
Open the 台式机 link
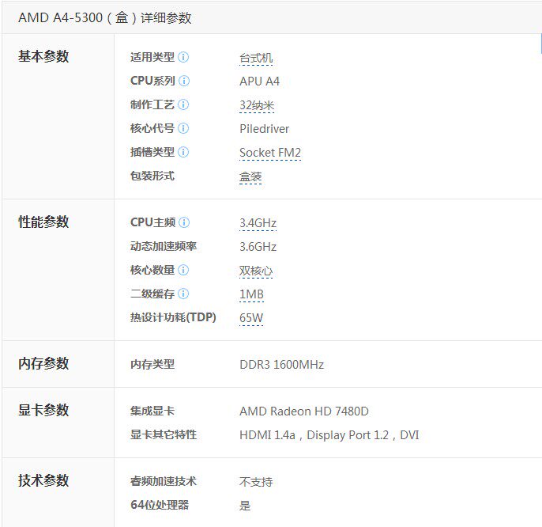[256, 58]
